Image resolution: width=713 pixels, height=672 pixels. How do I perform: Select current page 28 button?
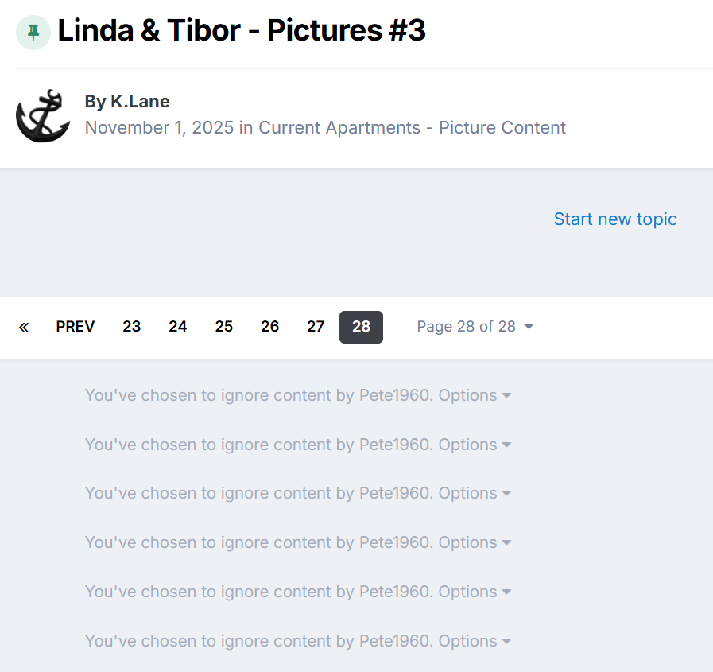[x=361, y=327]
